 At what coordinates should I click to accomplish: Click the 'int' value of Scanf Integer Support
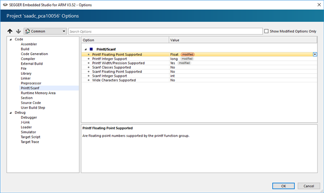172,76
